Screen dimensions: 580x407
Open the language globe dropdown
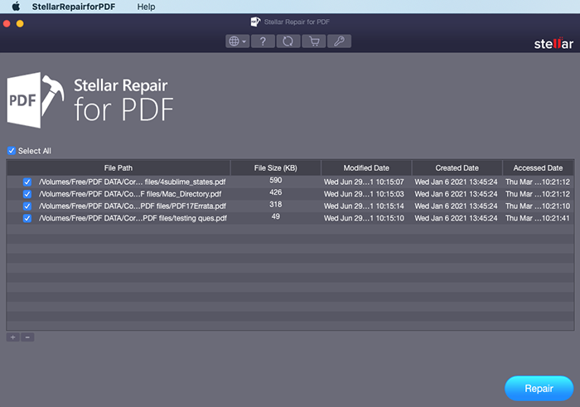click(238, 41)
